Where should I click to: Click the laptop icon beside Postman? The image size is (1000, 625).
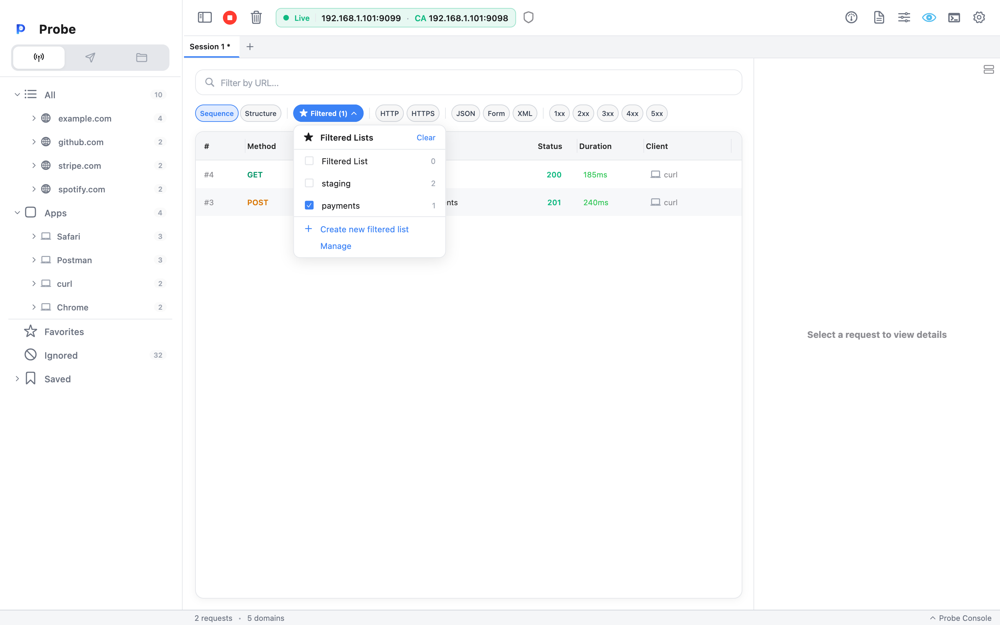click(46, 260)
